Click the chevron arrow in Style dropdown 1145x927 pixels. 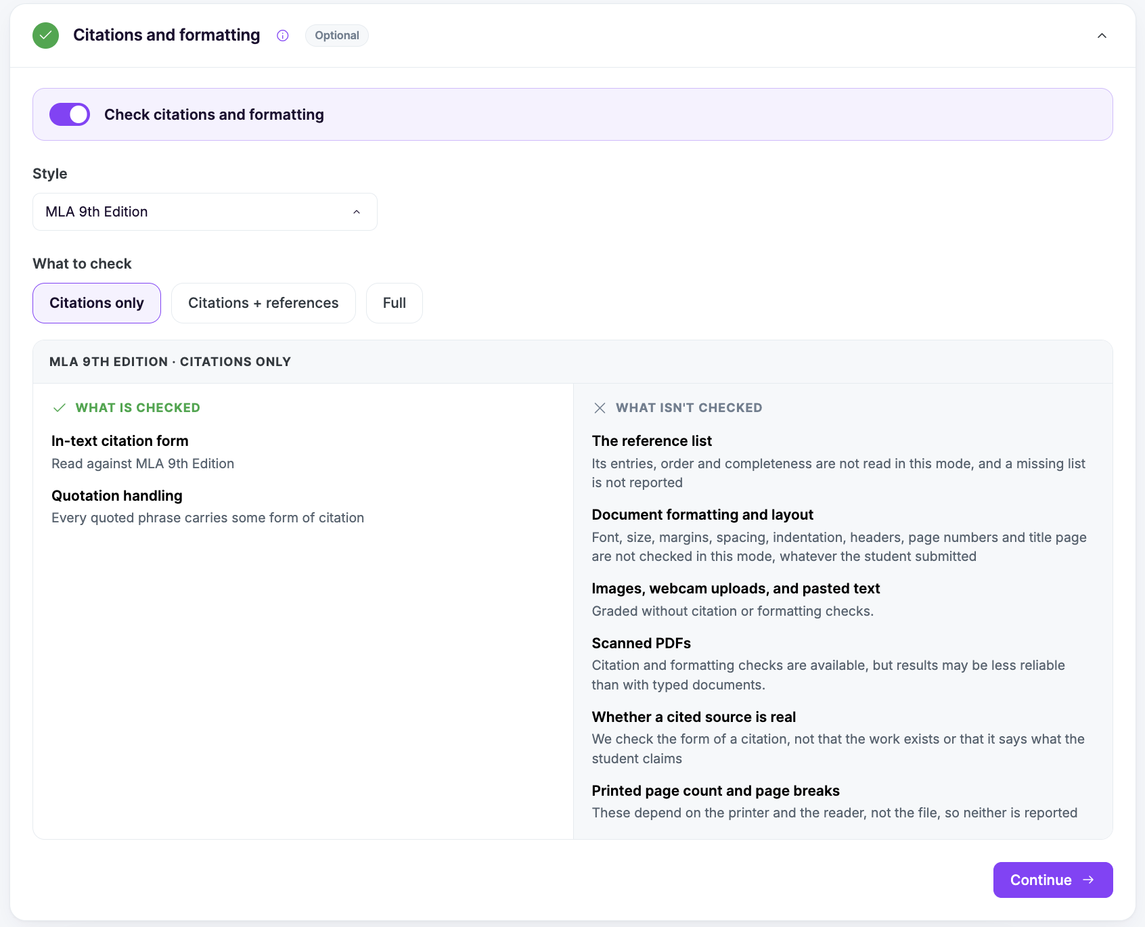(x=357, y=212)
